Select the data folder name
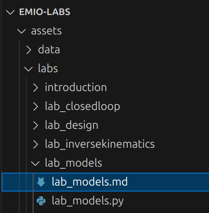 (x=49, y=49)
